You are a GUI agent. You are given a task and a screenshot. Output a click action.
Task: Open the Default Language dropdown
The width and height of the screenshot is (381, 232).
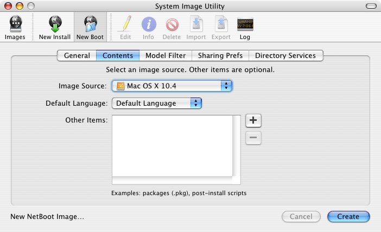click(157, 104)
